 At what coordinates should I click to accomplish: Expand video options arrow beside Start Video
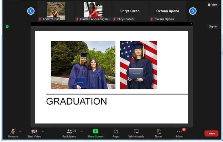pyautogui.click(x=43, y=131)
